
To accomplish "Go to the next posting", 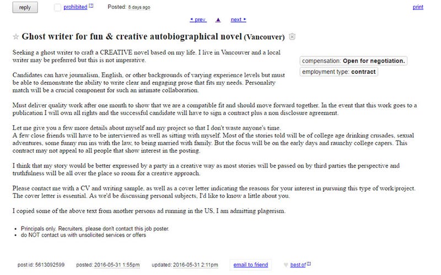I will tap(239, 20).
